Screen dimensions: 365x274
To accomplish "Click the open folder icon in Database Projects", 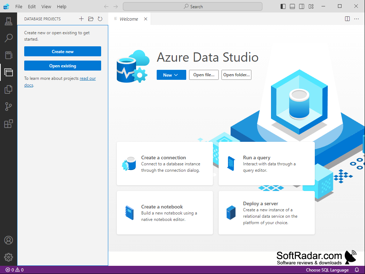I will pos(91,19).
